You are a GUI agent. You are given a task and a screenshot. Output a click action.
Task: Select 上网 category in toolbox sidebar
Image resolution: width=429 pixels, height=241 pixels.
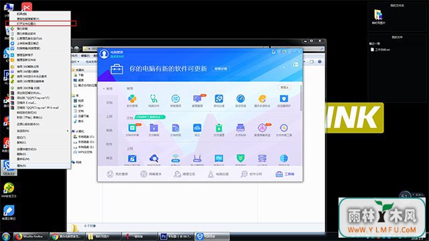pyautogui.click(x=109, y=116)
